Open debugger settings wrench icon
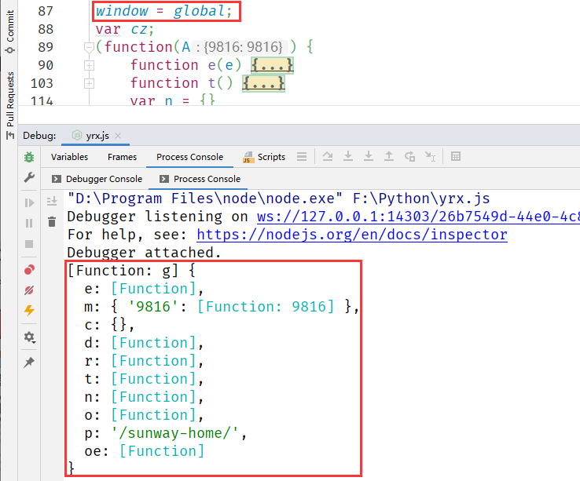This screenshot has height=481, width=580. [x=29, y=178]
